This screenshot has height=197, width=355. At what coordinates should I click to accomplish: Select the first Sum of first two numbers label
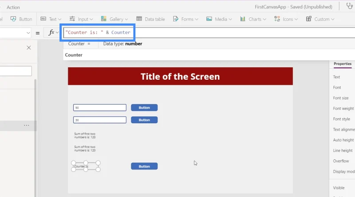click(x=85, y=135)
